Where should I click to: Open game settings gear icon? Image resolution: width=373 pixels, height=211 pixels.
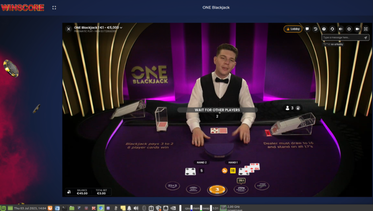click(349, 29)
